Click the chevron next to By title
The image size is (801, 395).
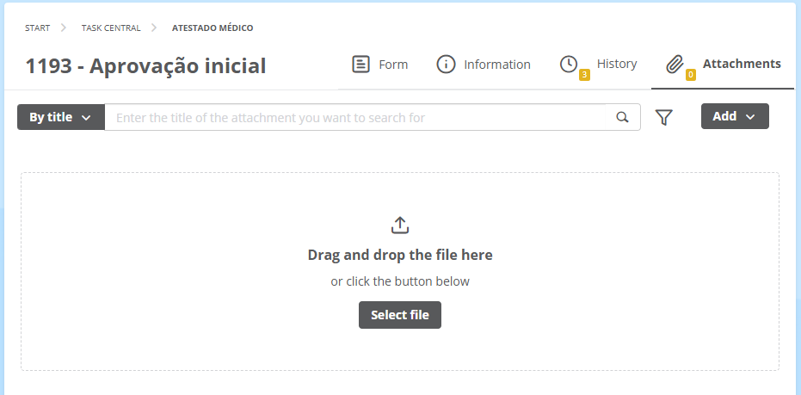(x=86, y=118)
